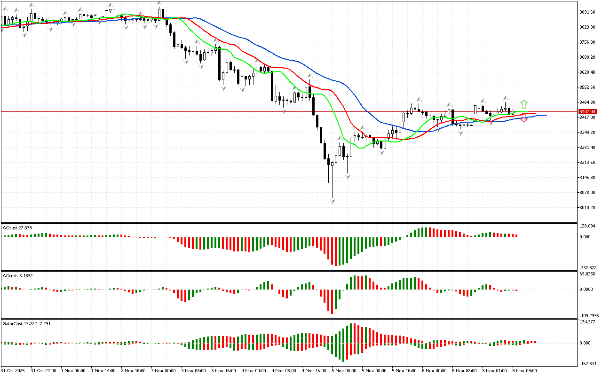
Task: Click the lowest red bar in ACcust histogram
Action: (x=332, y=301)
